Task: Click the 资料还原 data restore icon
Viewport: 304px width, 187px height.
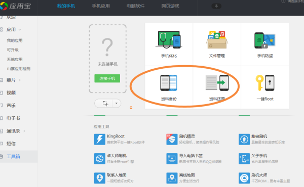Action: click(217, 83)
